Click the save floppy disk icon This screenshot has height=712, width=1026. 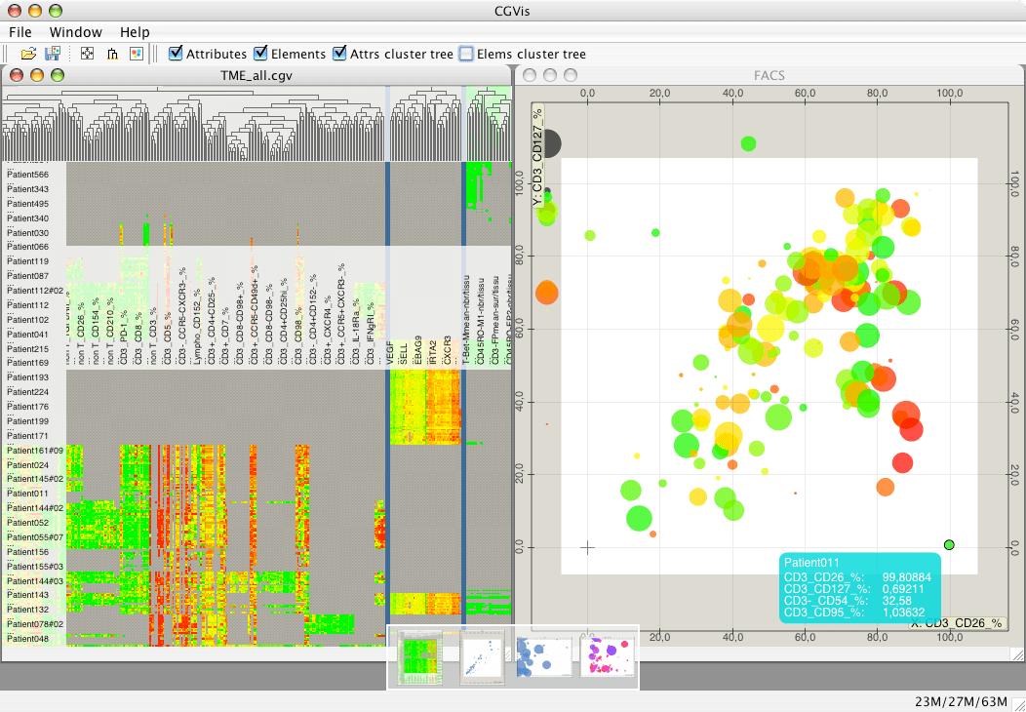click(55, 54)
